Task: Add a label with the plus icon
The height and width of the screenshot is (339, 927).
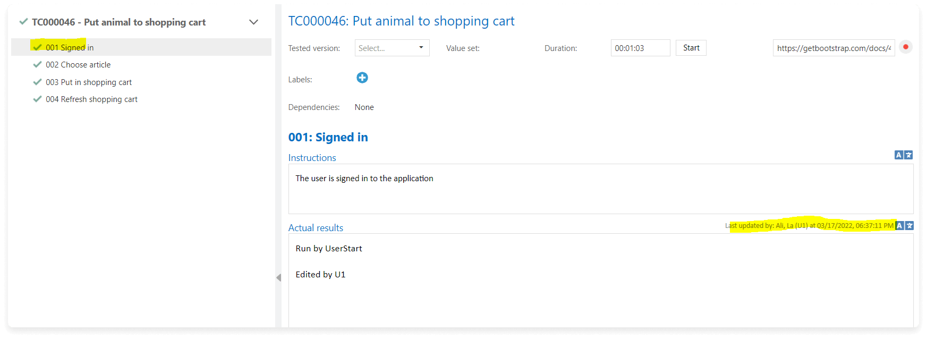Action: [x=362, y=78]
